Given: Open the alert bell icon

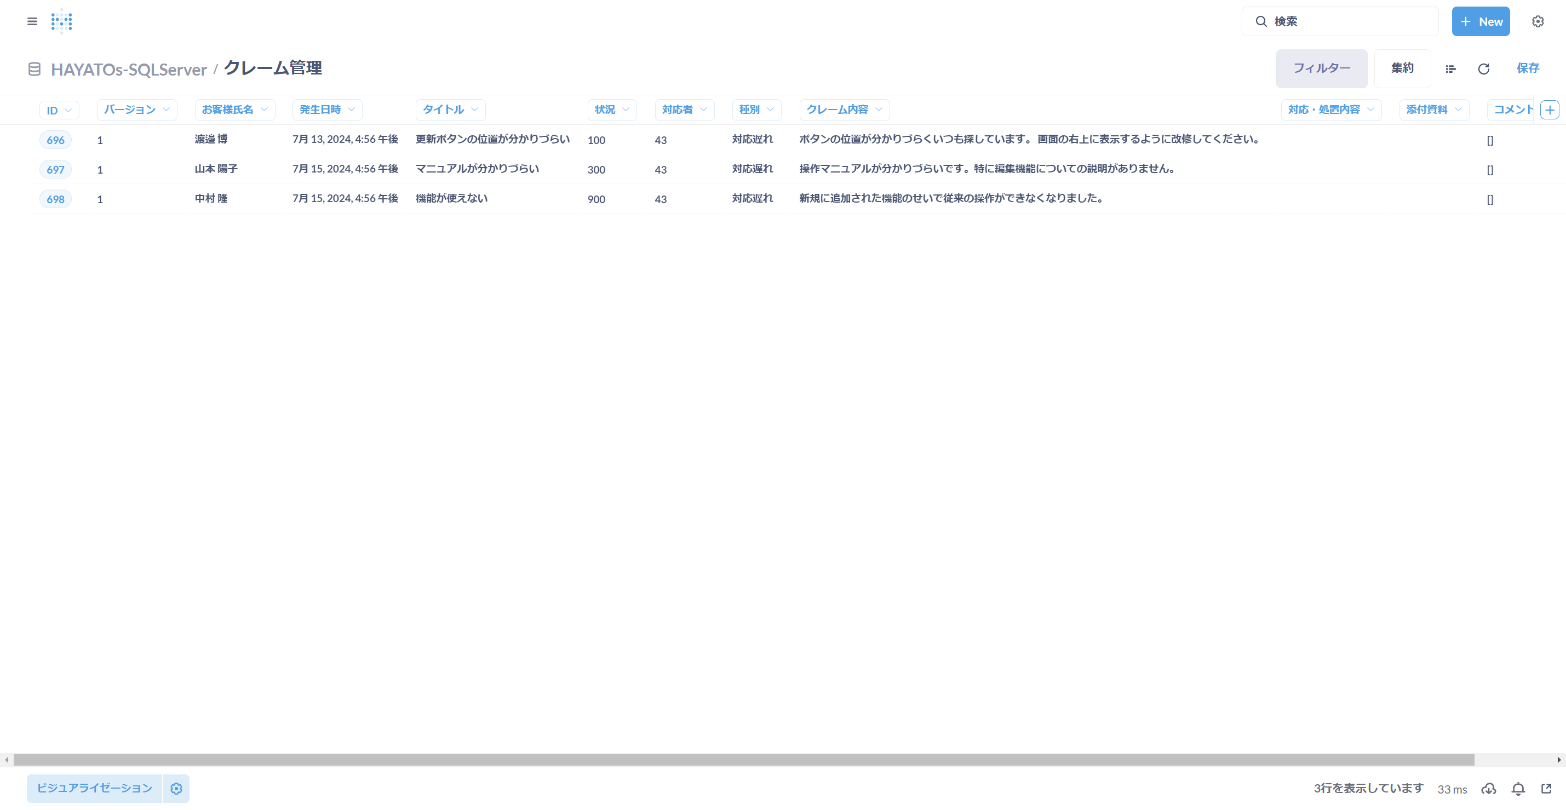Looking at the screenshot, I should pos(1518,789).
